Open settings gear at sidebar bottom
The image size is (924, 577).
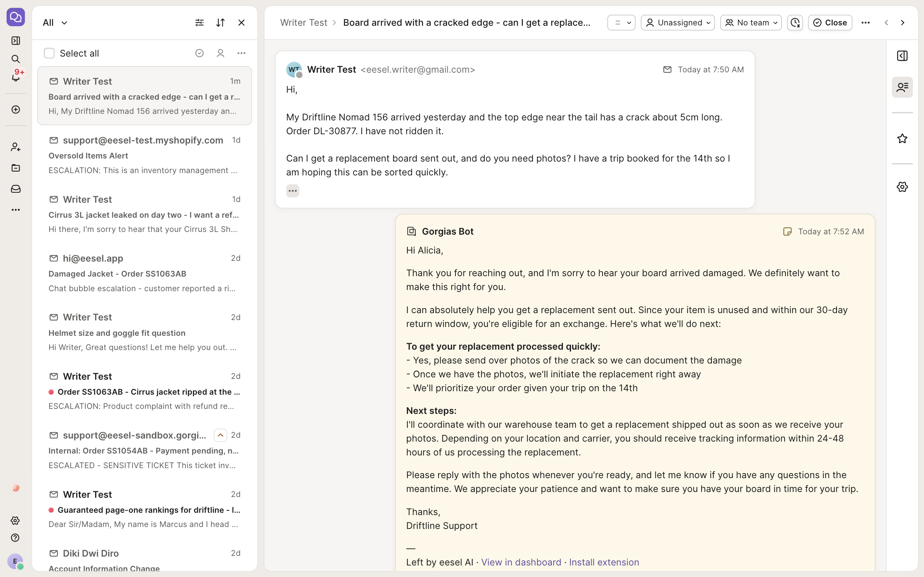15,520
